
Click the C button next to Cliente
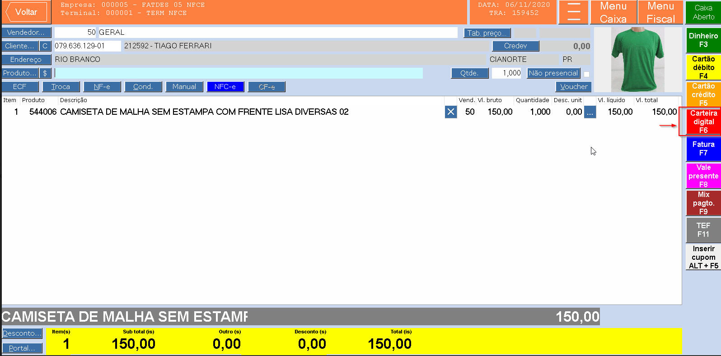pyautogui.click(x=45, y=46)
